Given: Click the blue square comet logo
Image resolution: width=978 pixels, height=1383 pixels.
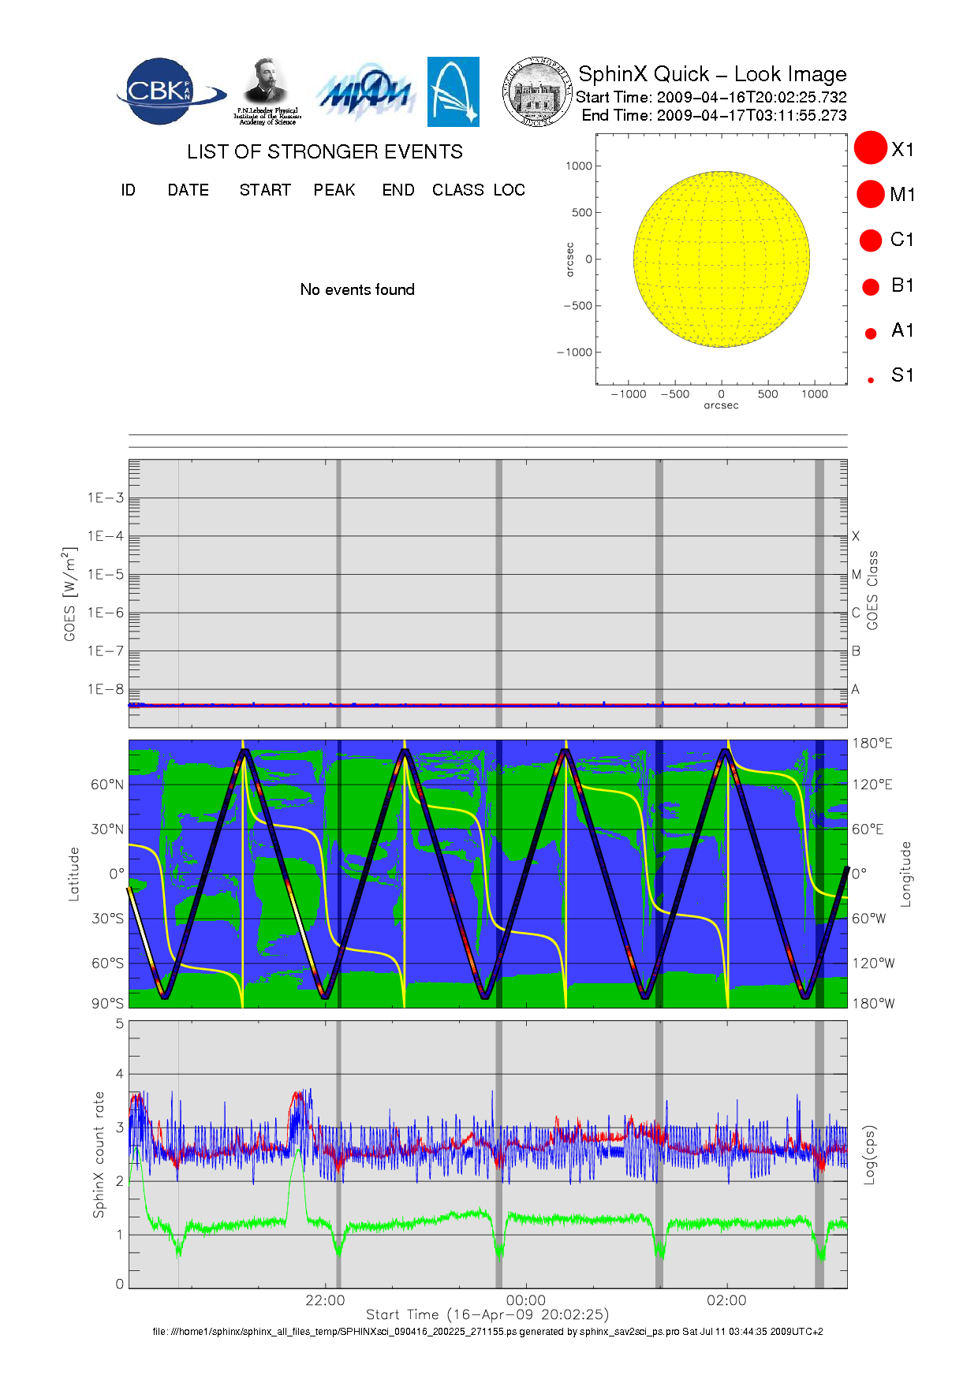Looking at the screenshot, I should point(454,91).
